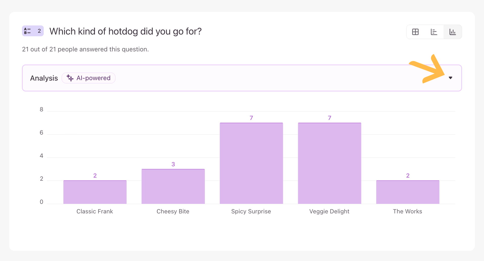This screenshot has height=261, width=484.
Task: Click the hotdog question title
Action: coord(126,31)
